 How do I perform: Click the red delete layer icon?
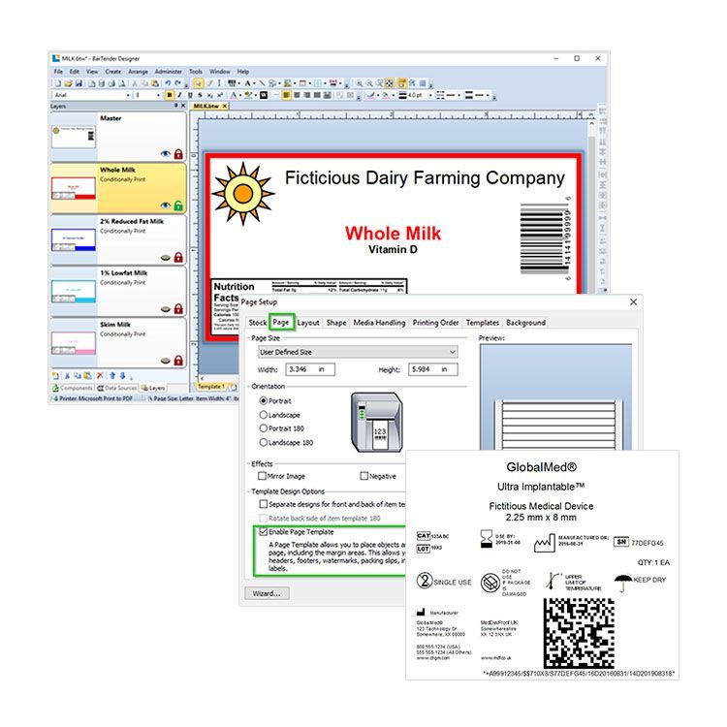[x=100, y=375]
